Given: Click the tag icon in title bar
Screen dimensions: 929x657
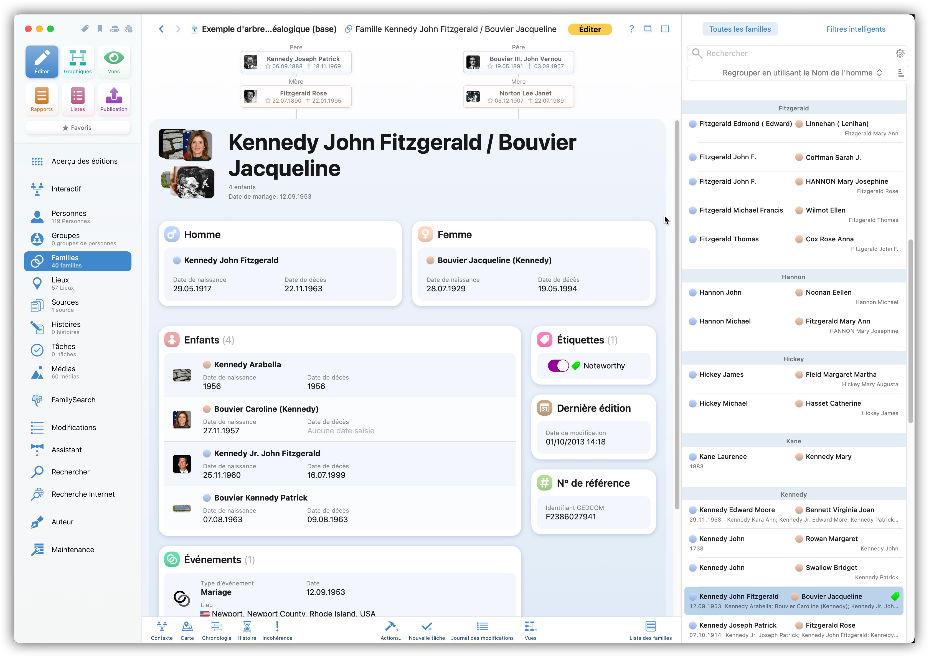Looking at the screenshot, I should (85, 29).
